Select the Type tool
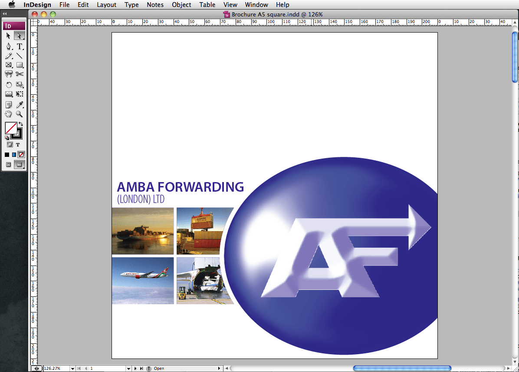519x372 pixels. [x=20, y=46]
